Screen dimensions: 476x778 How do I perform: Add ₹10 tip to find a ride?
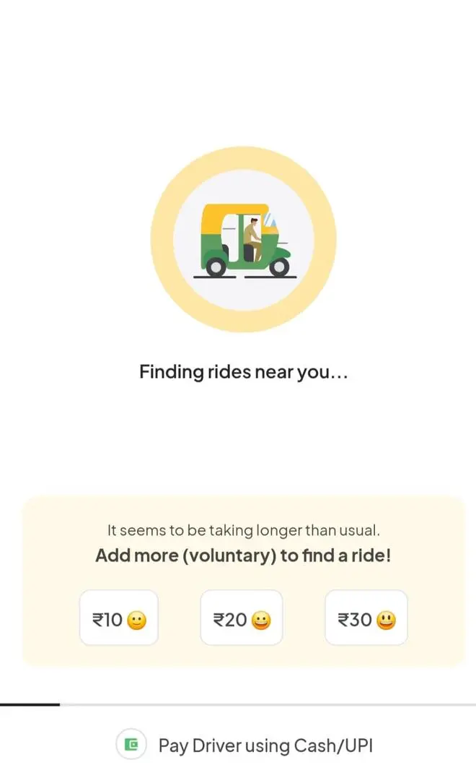(x=119, y=618)
